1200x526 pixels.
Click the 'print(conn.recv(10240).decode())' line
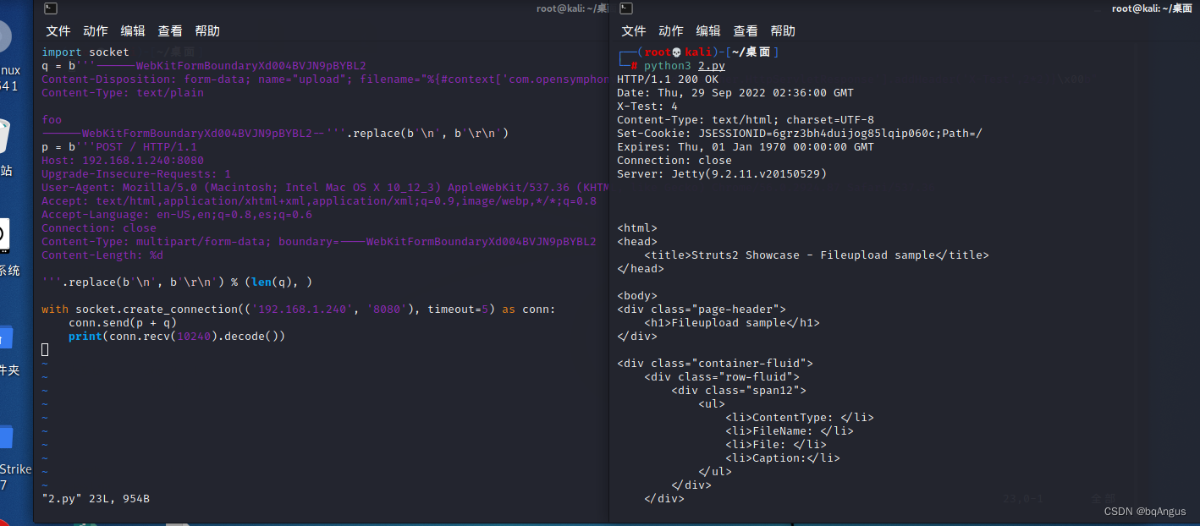click(x=177, y=337)
